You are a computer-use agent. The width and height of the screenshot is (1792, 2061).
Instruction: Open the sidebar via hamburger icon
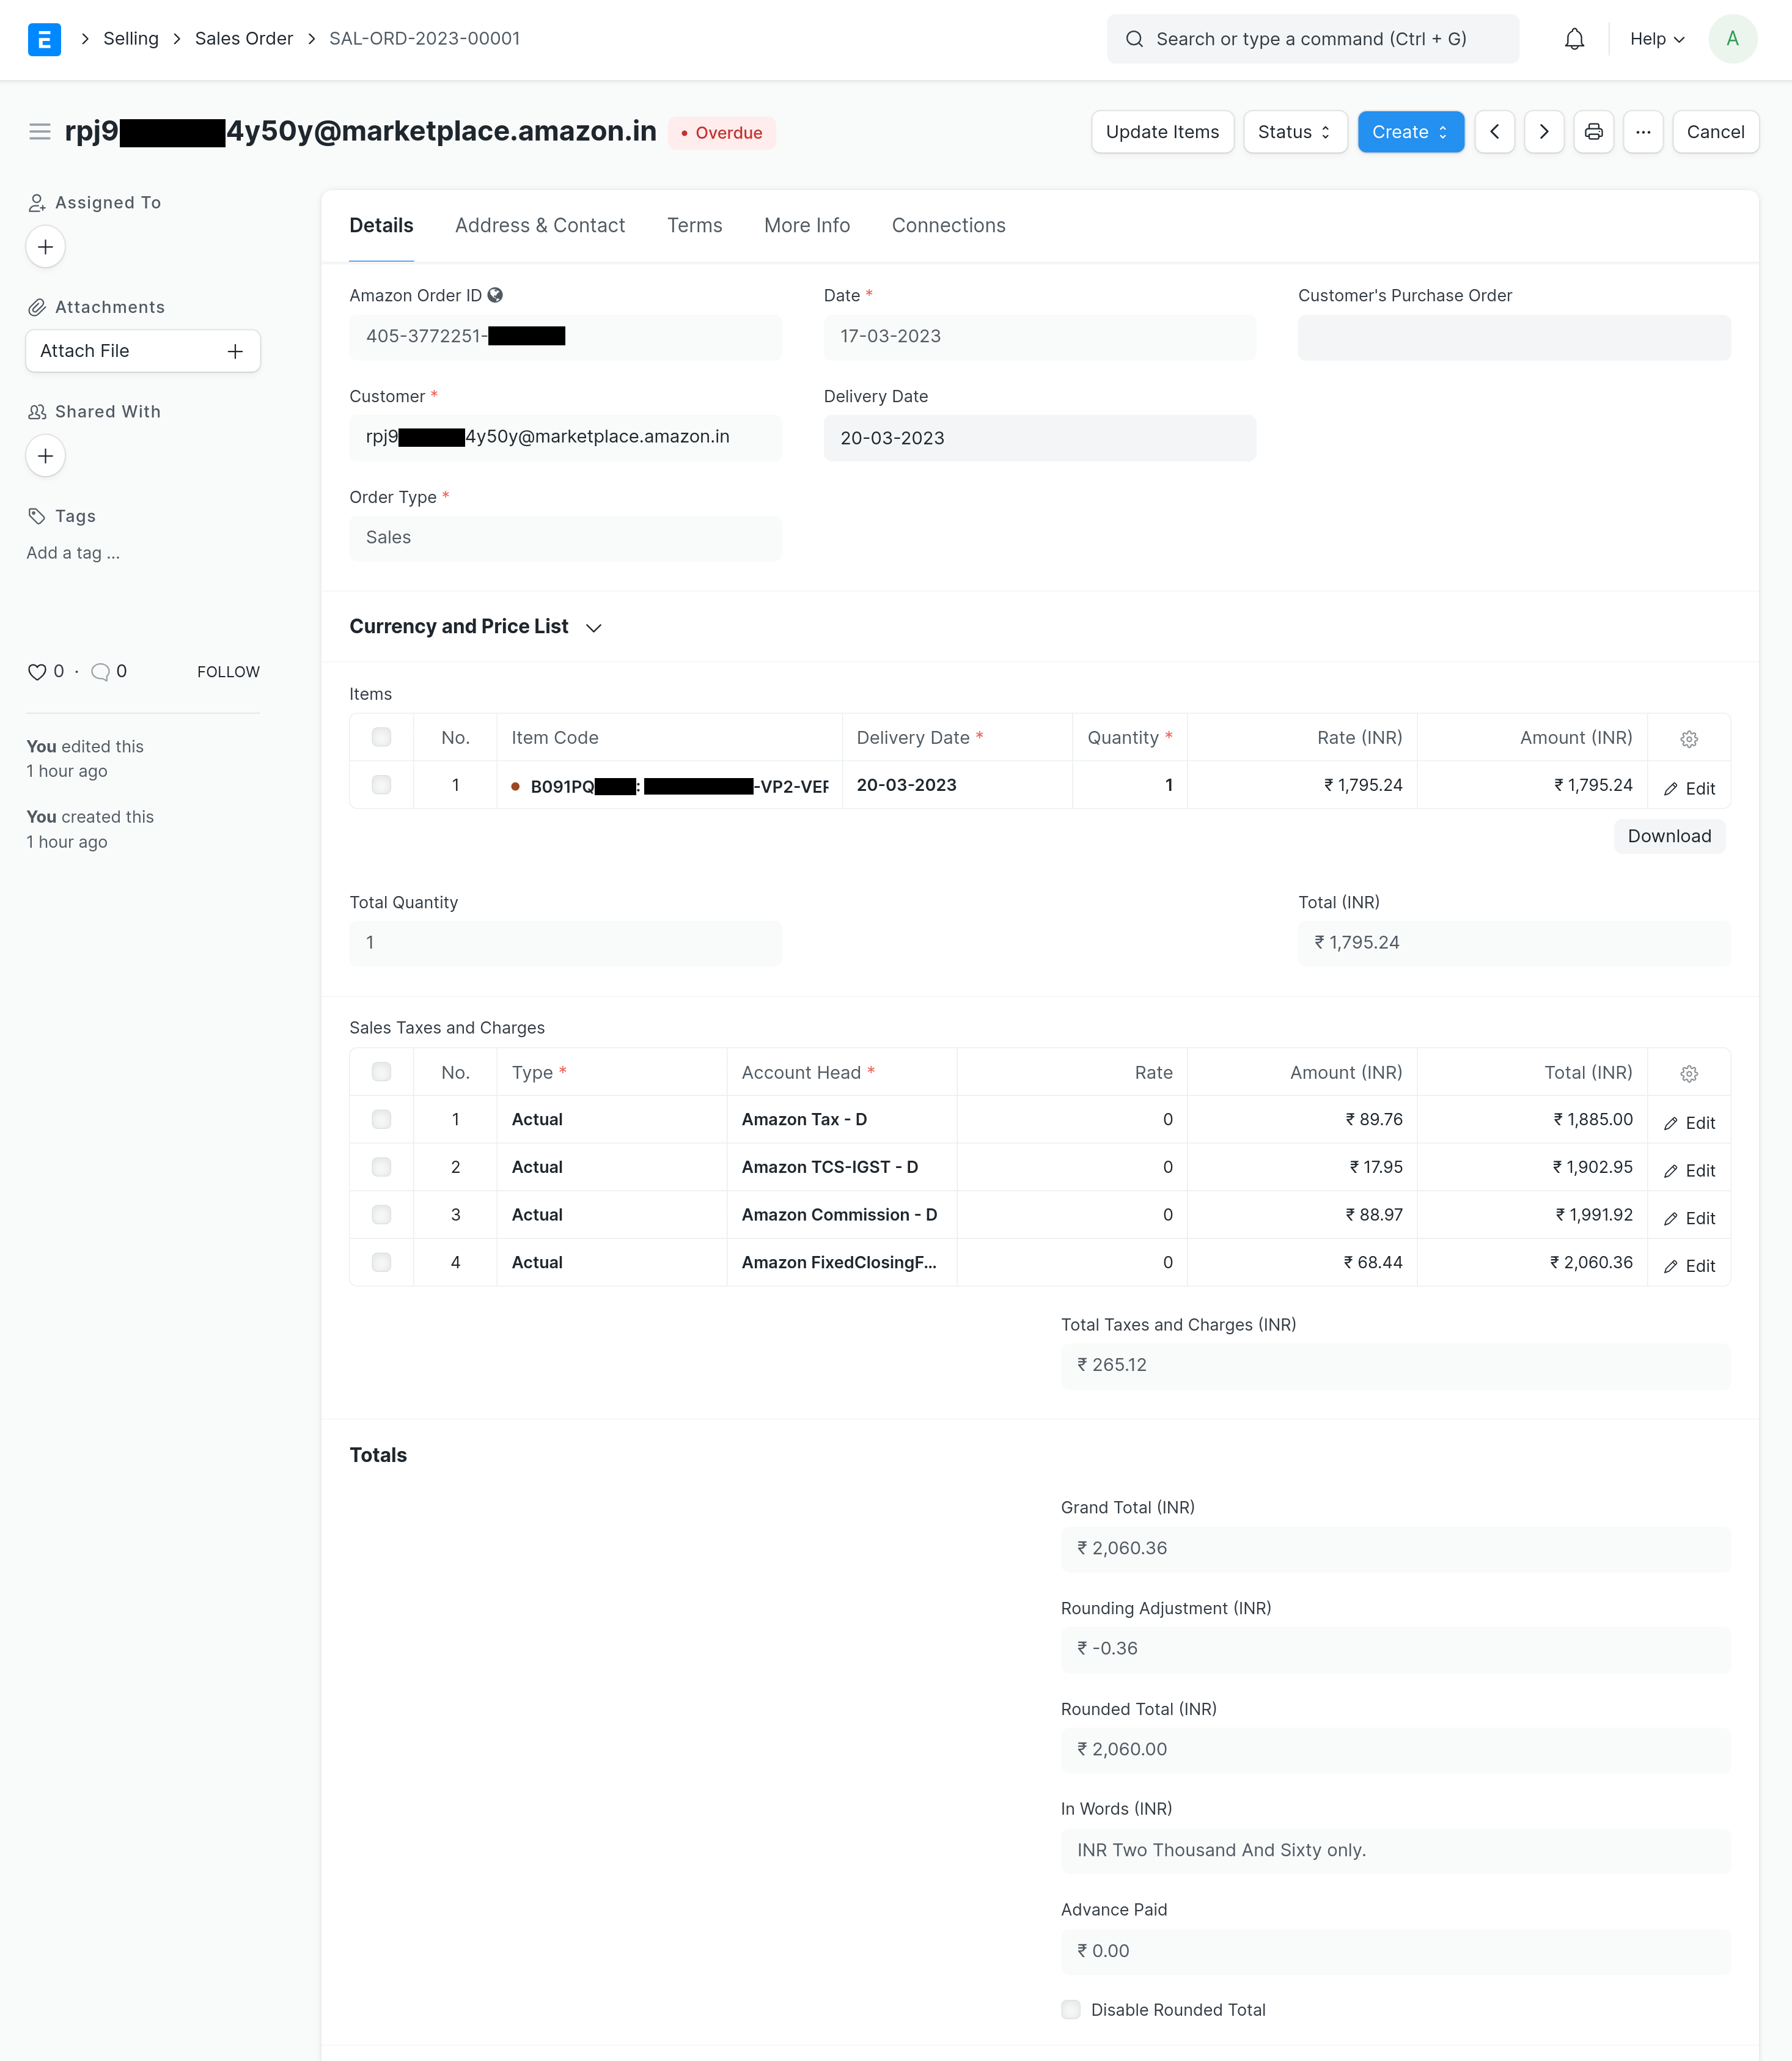pos(40,131)
